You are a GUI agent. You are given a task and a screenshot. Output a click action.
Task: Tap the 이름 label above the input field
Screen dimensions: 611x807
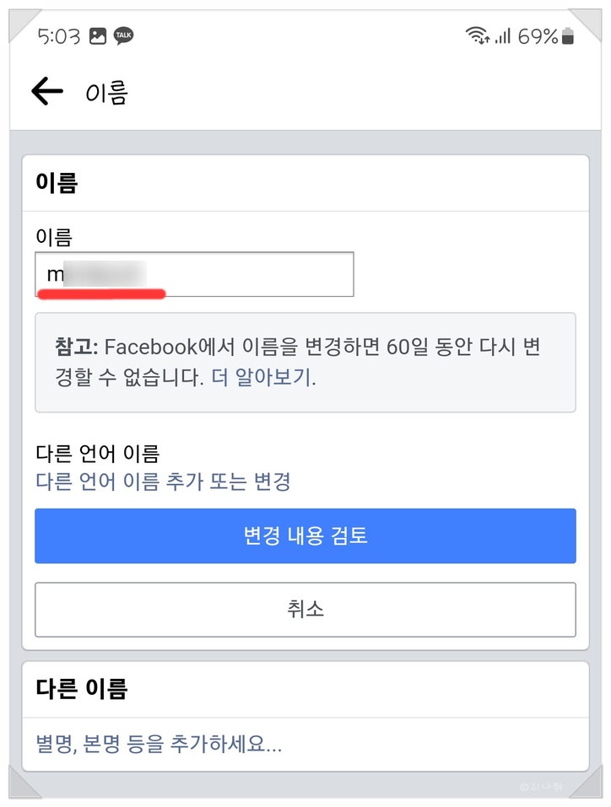(x=54, y=237)
